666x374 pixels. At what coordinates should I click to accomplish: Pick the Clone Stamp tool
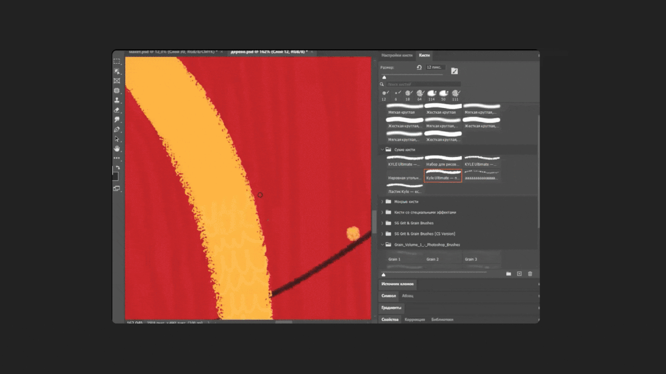pos(117,100)
